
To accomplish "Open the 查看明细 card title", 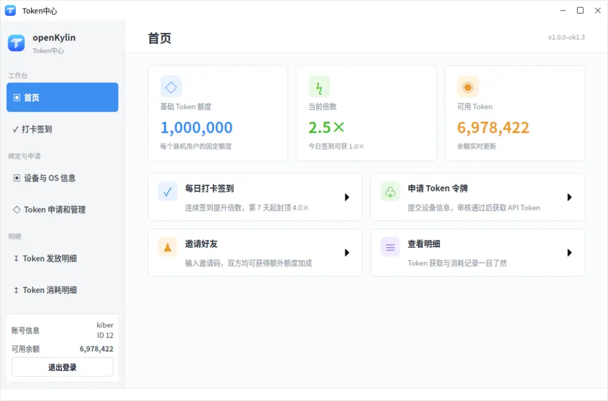I will [x=424, y=244].
